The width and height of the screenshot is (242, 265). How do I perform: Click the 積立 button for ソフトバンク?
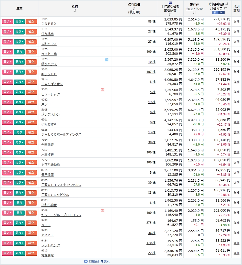point(31,243)
